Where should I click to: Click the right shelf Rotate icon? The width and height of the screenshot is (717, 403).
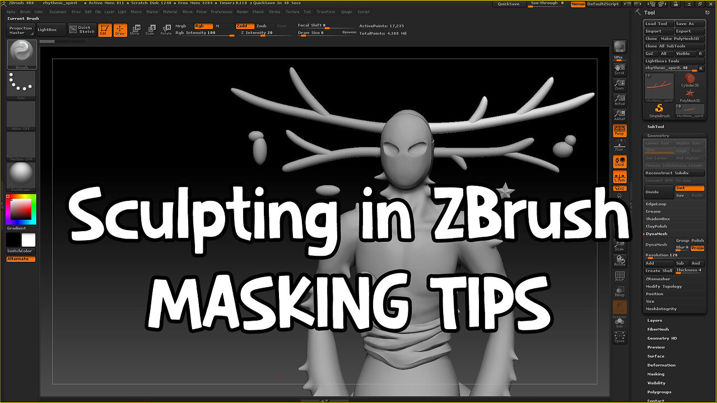pyautogui.click(x=620, y=260)
